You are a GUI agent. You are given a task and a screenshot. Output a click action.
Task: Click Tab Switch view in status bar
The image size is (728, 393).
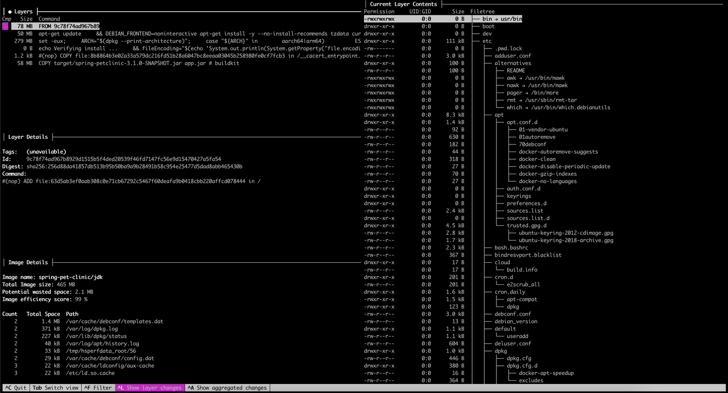point(56,388)
